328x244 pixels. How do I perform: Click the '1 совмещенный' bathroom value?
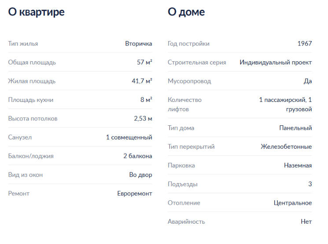129,137
